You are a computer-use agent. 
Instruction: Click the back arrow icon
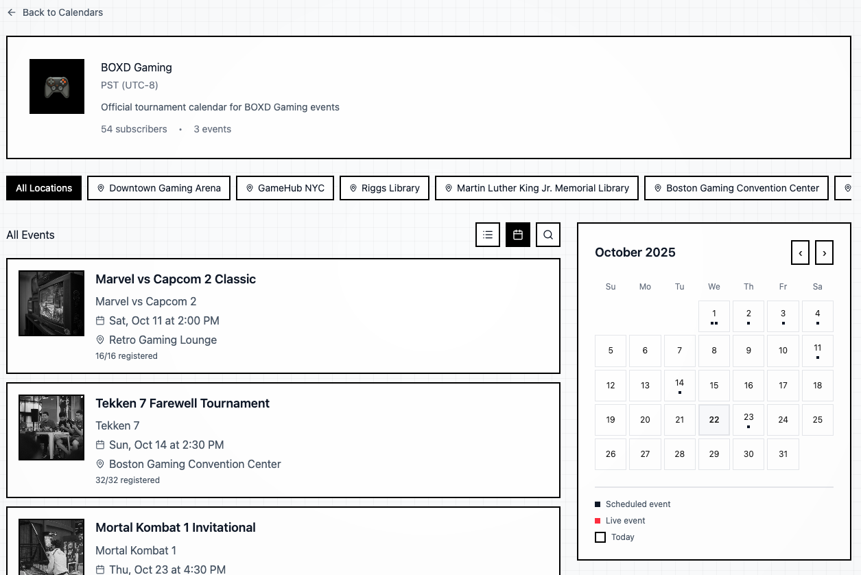click(x=12, y=12)
